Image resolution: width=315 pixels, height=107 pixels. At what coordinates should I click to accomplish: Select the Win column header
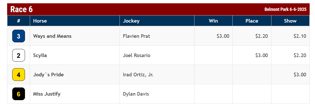click(x=213, y=21)
